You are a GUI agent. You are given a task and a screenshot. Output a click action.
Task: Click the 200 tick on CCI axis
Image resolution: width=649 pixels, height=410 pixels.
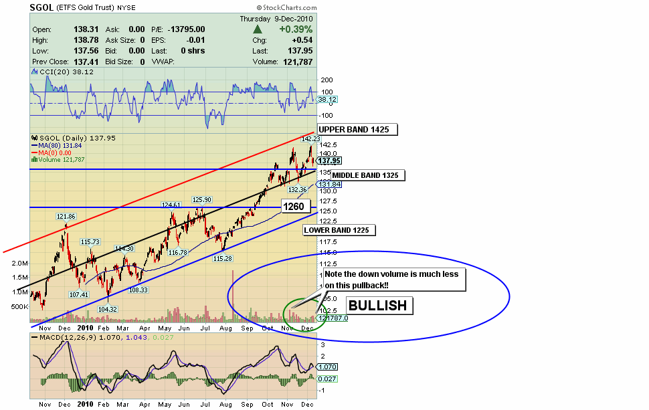point(327,80)
